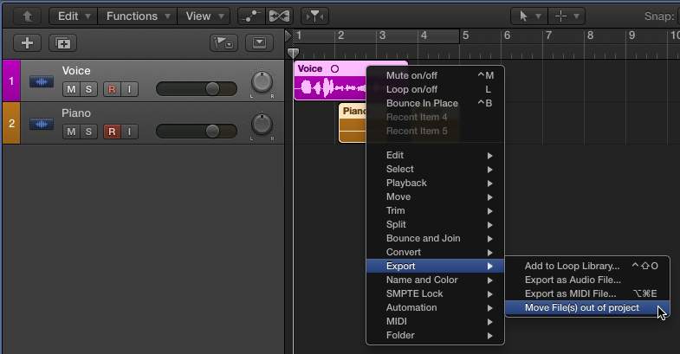Screen dimensions: 680x354
Task: Open the global tracks flag menu
Action: pyautogui.click(x=223, y=43)
